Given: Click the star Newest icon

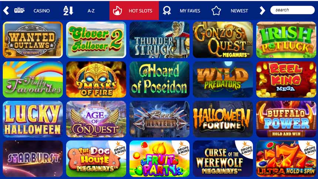Looking at the screenshot, I should 216,11.
